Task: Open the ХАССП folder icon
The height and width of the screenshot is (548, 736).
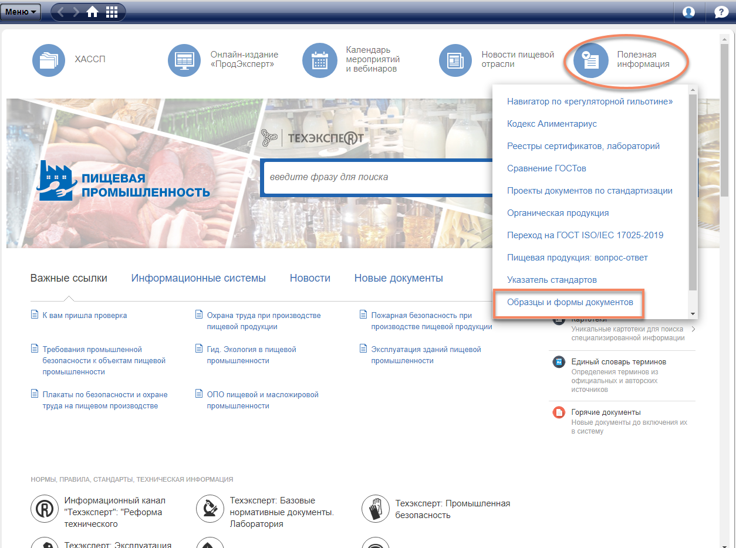Action: (x=49, y=60)
